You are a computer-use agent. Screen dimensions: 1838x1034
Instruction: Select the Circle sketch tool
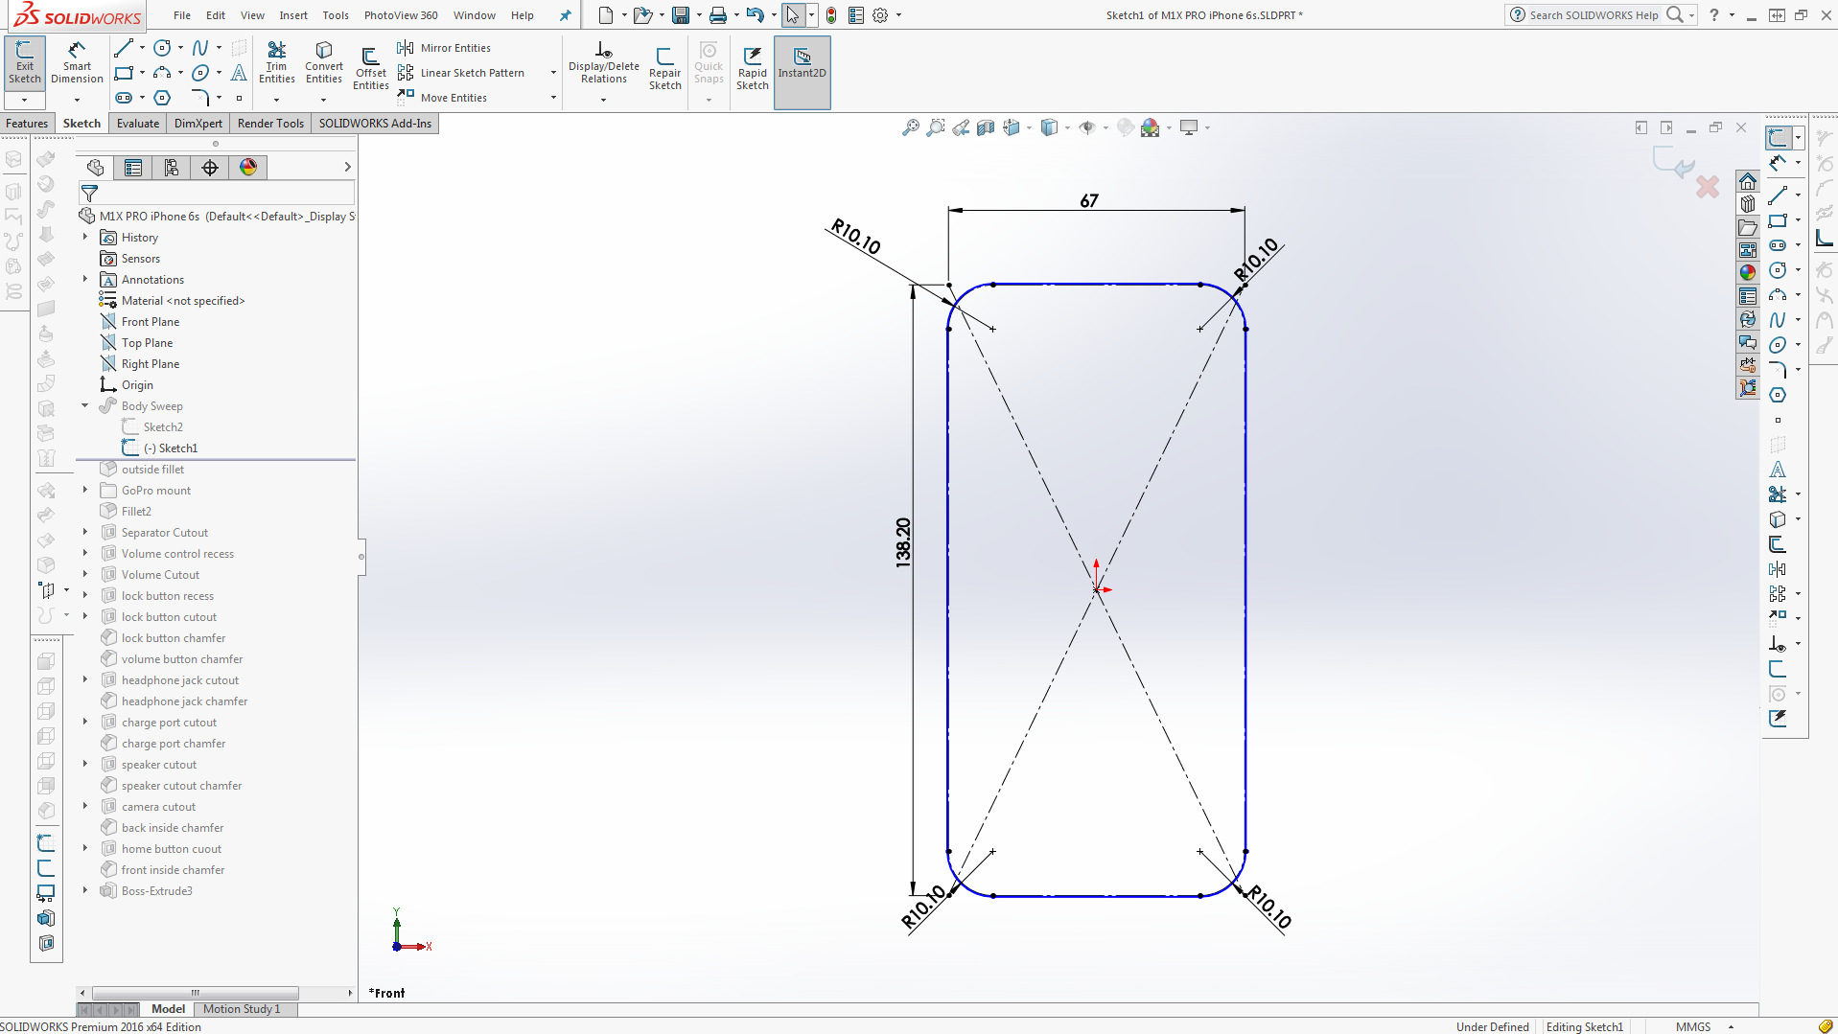pos(162,48)
